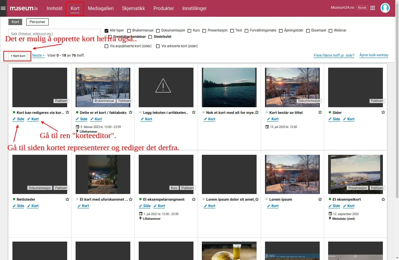This screenshot has width=399, height=260.
Task: Open "Kort" editor for "Kort kan redigeres" card
Action: coord(33,119)
